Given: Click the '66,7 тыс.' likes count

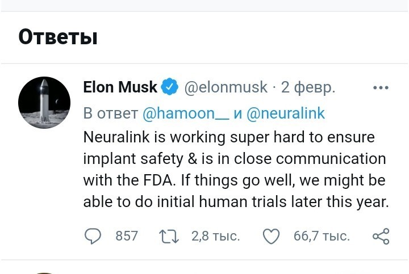Looking at the screenshot, I should (x=322, y=235).
